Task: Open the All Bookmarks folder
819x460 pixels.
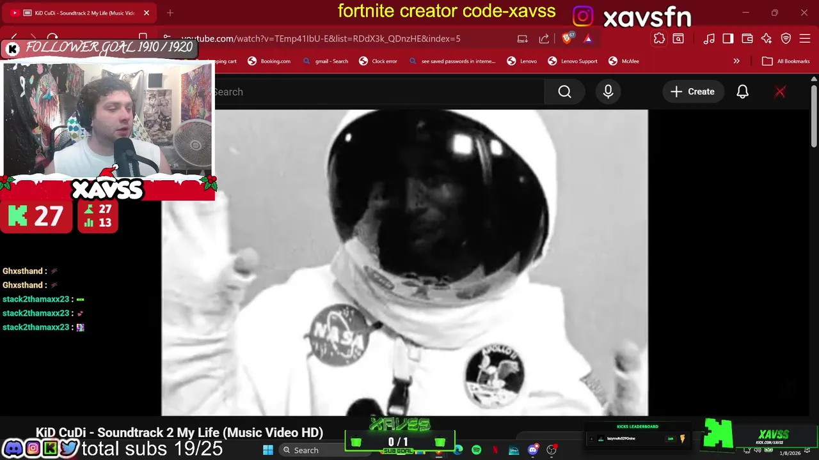Action: coord(786,61)
